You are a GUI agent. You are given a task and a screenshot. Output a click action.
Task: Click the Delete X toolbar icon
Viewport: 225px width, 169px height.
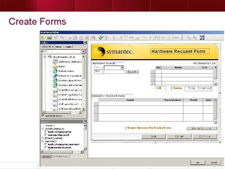pyautogui.click(x=87, y=38)
